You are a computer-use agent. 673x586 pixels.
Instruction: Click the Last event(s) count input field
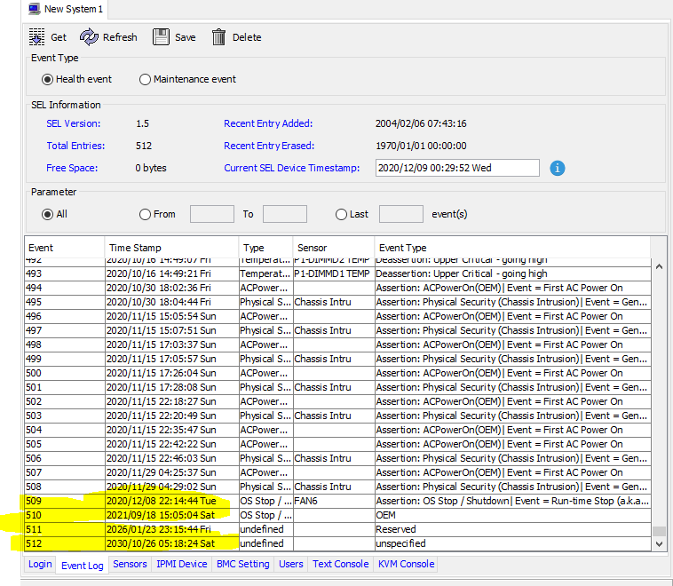click(x=401, y=214)
